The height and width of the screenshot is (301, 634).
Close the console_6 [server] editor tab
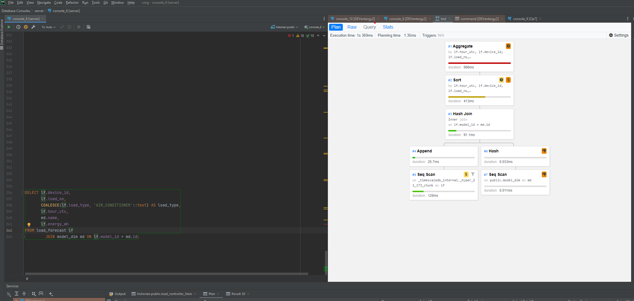click(x=43, y=19)
